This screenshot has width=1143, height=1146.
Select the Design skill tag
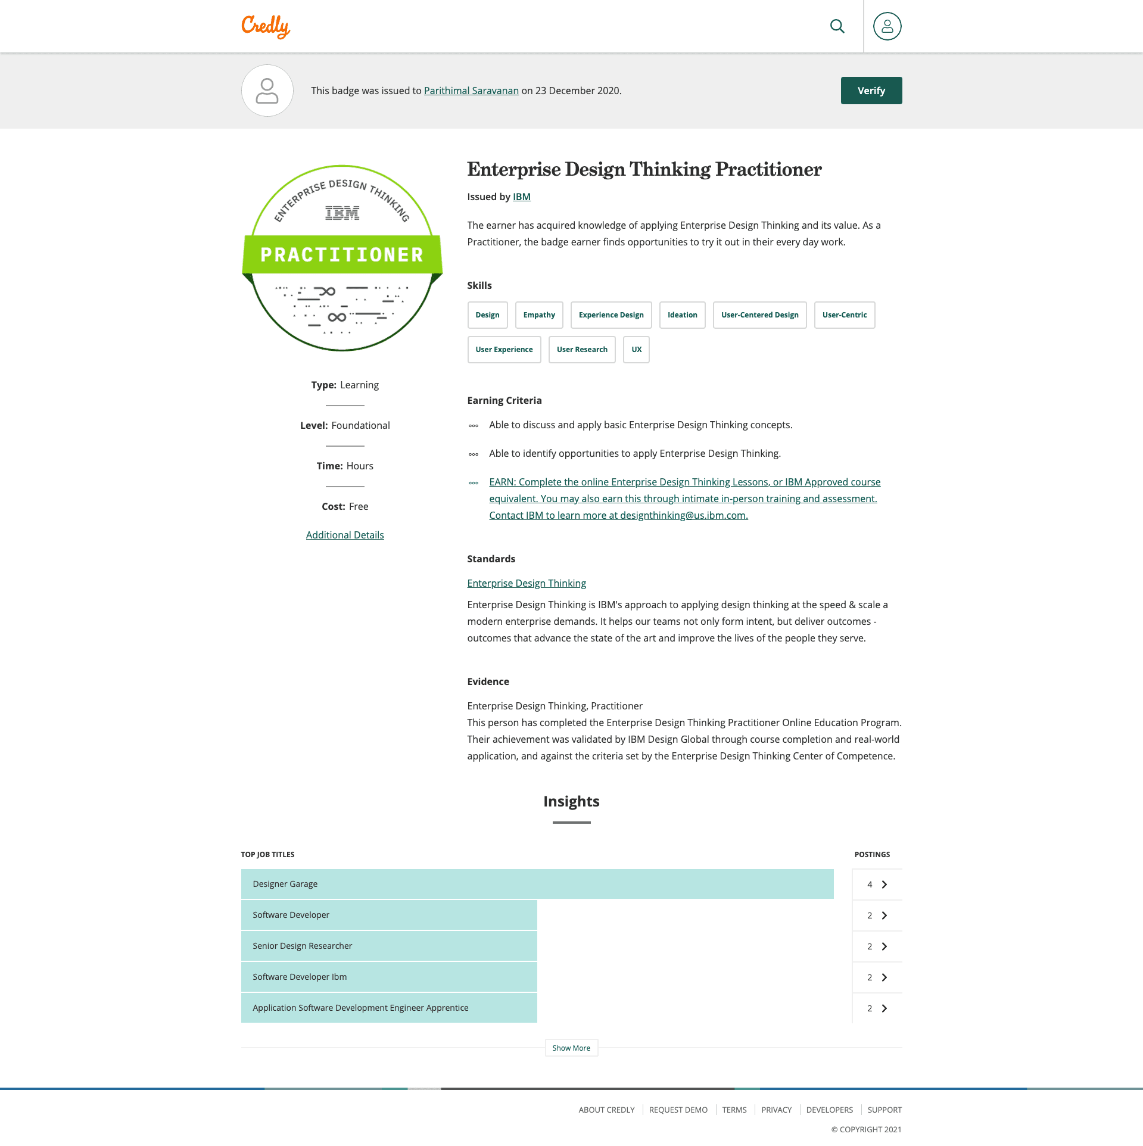tap(487, 315)
